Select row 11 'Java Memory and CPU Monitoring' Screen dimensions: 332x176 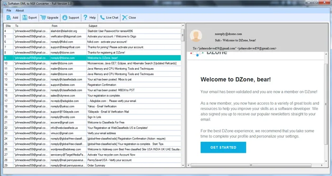coord(92,69)
